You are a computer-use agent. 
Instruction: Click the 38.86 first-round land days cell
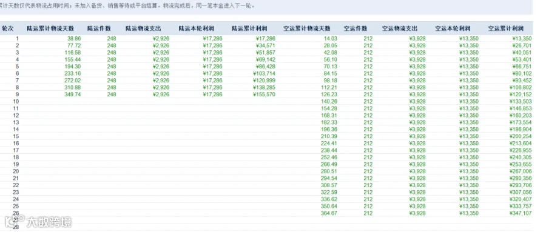pos(74,39)
